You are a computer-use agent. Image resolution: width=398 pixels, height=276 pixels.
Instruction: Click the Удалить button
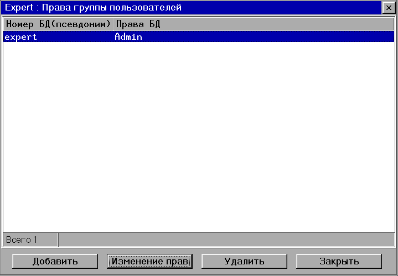click(x=245, y=261)
